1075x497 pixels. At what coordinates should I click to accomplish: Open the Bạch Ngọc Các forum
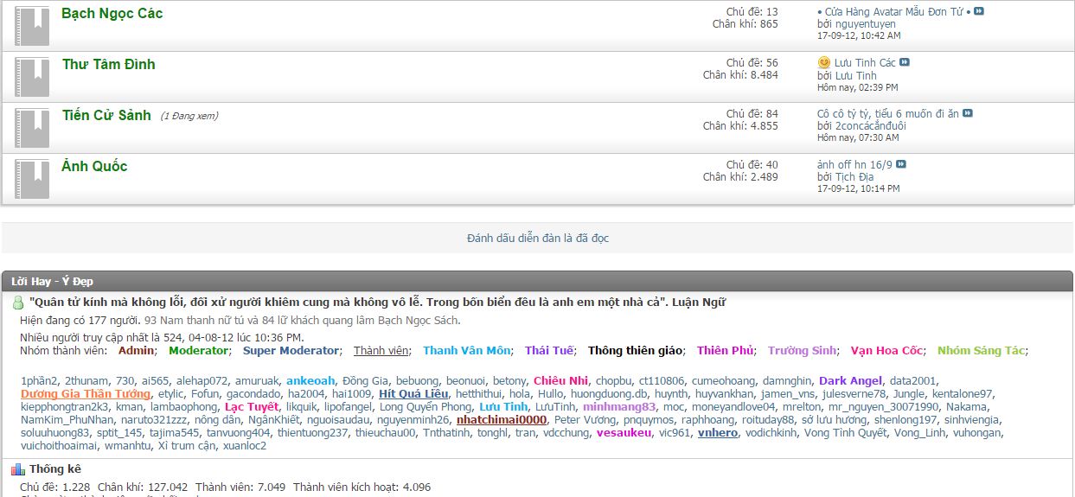112,14
